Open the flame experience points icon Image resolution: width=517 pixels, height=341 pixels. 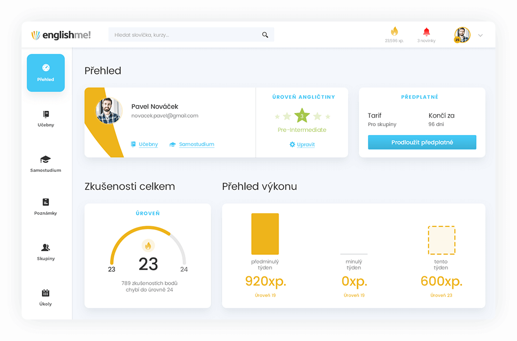(x=394, y=32)
